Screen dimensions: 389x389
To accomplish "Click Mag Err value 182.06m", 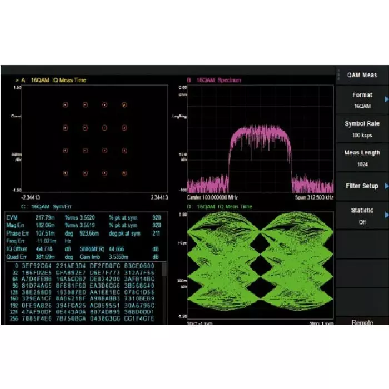I will pos(45,225).
